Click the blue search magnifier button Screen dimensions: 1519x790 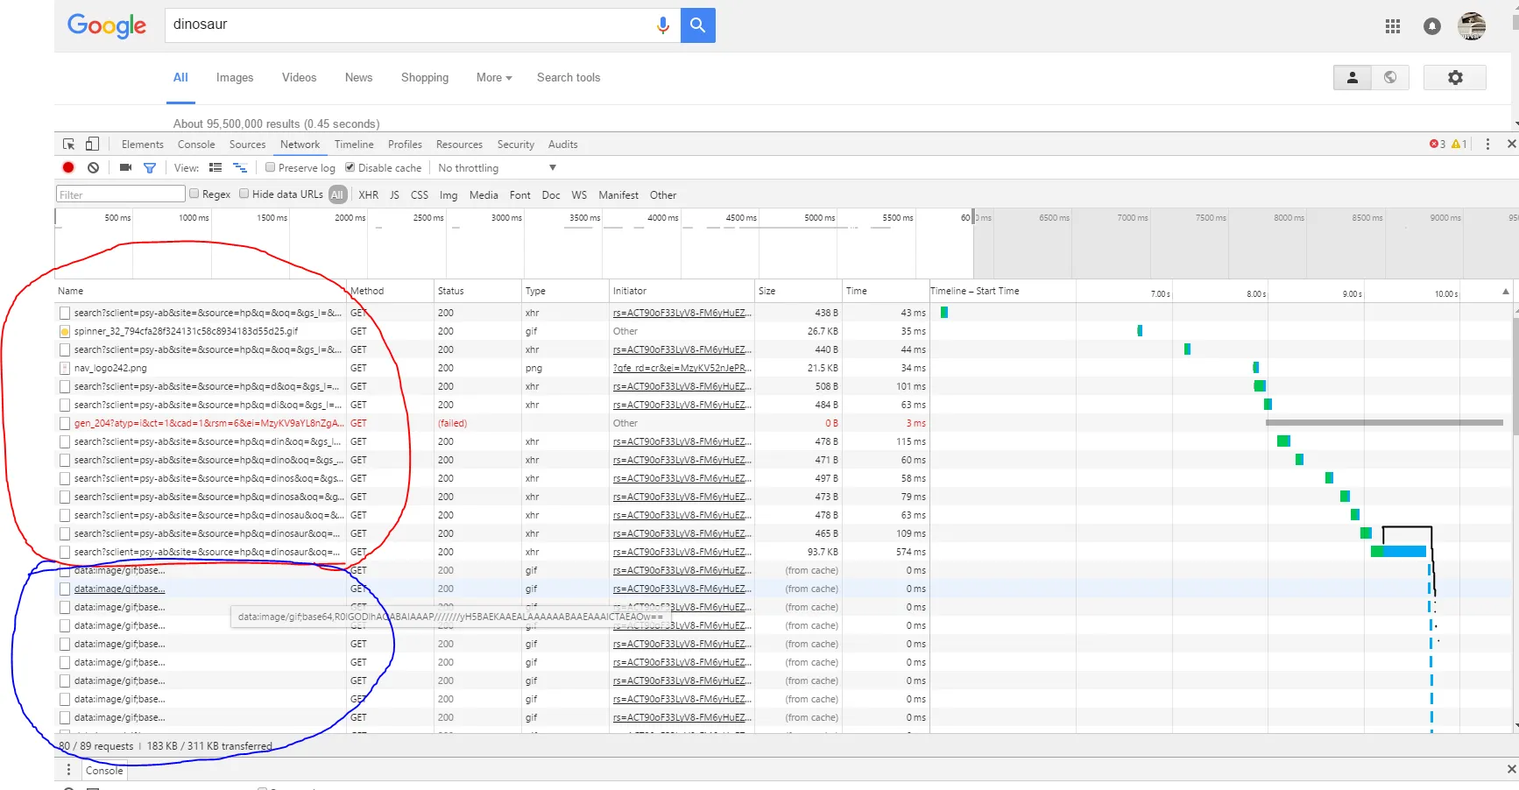698,25
